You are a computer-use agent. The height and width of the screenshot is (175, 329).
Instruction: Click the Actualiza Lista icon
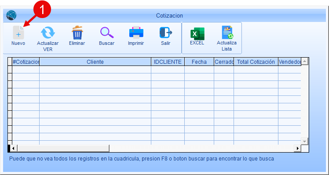point(227,33)
